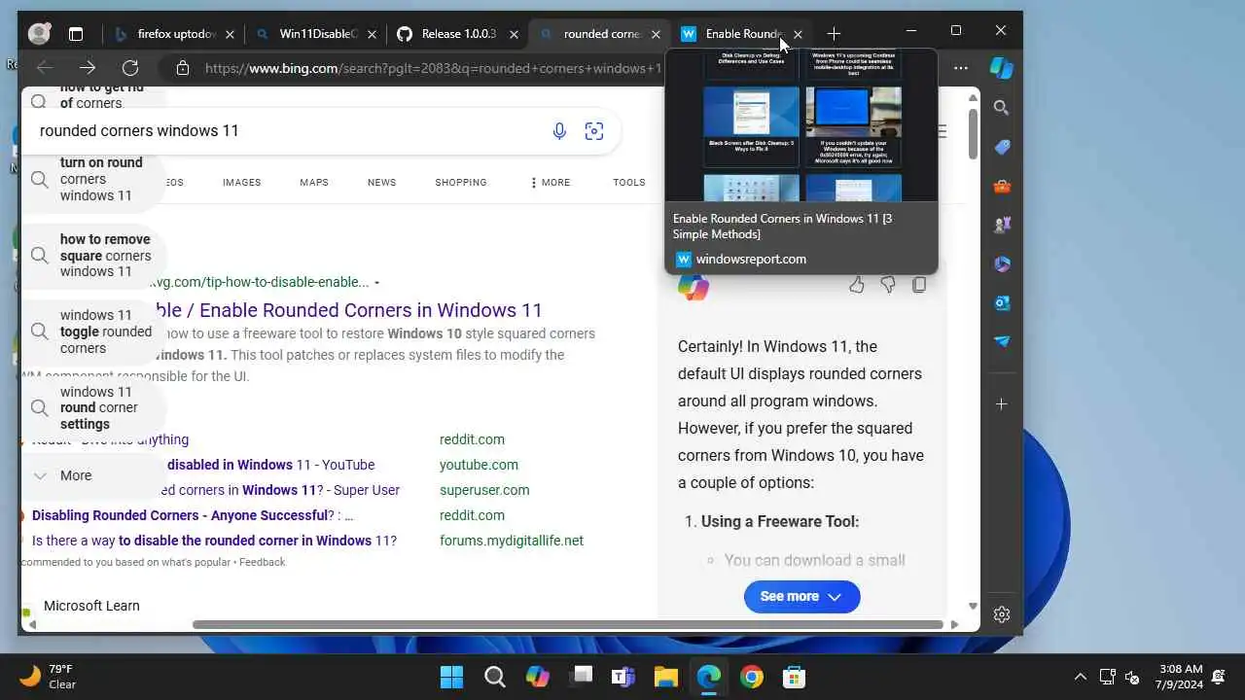Image resolution: width=1245 pixels, height=700 pixels.
Task: Open the sidebar Microsoft 365 icon
Action: (1002, 263)
